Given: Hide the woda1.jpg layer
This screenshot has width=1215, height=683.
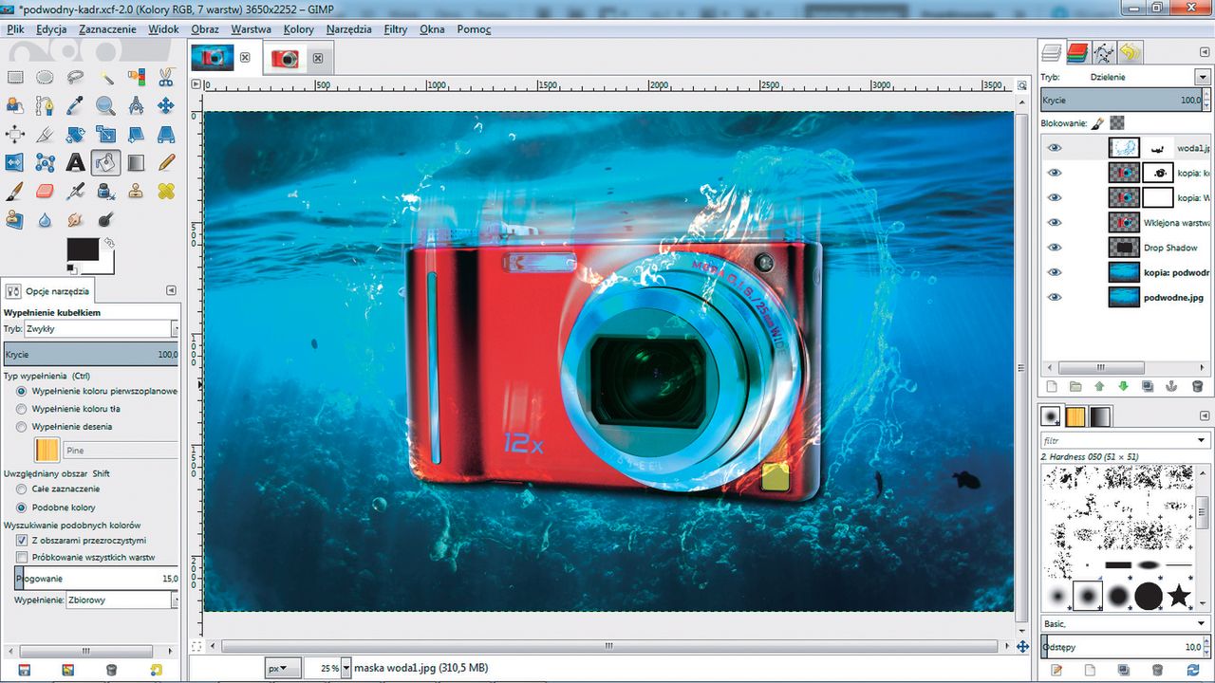Looking at the screenshot, I should pos(1054,148).
